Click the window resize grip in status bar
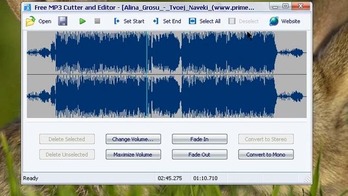This screenshot has height=196, width=348. click(307, 179)
